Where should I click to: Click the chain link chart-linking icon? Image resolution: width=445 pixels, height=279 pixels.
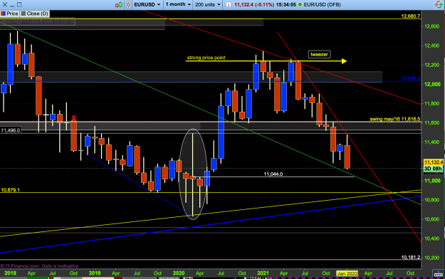[128, 4]
